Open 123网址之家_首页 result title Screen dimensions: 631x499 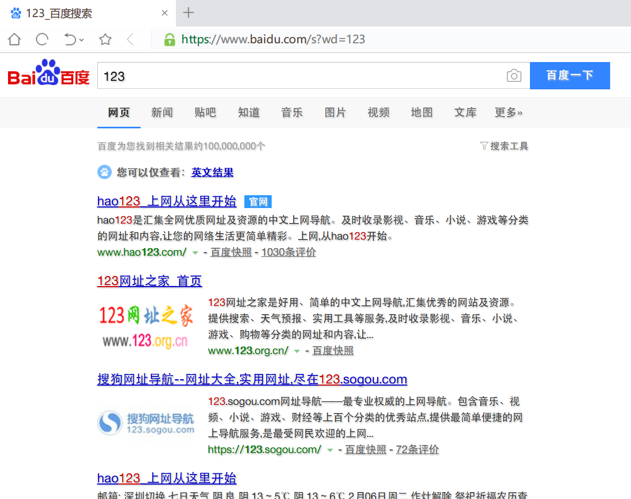[x=150, y=281]
